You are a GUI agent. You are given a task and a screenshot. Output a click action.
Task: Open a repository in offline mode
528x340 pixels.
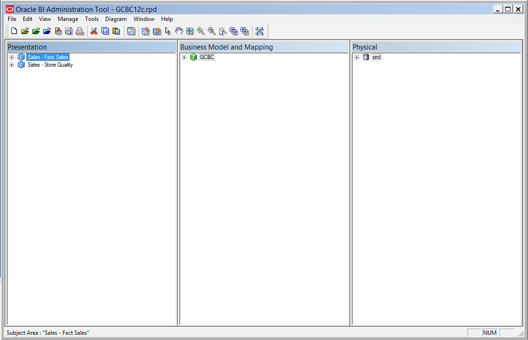pos(25,31)
